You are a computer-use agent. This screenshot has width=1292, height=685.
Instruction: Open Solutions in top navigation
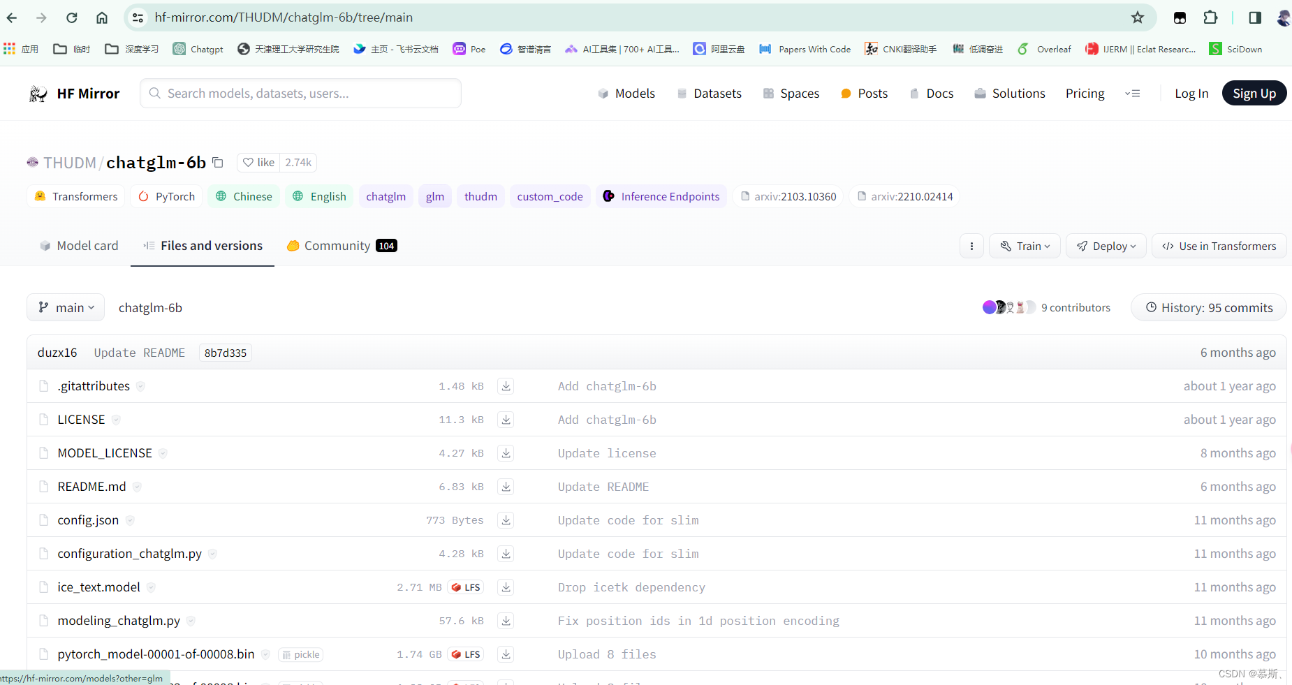tap(1010, 94)
